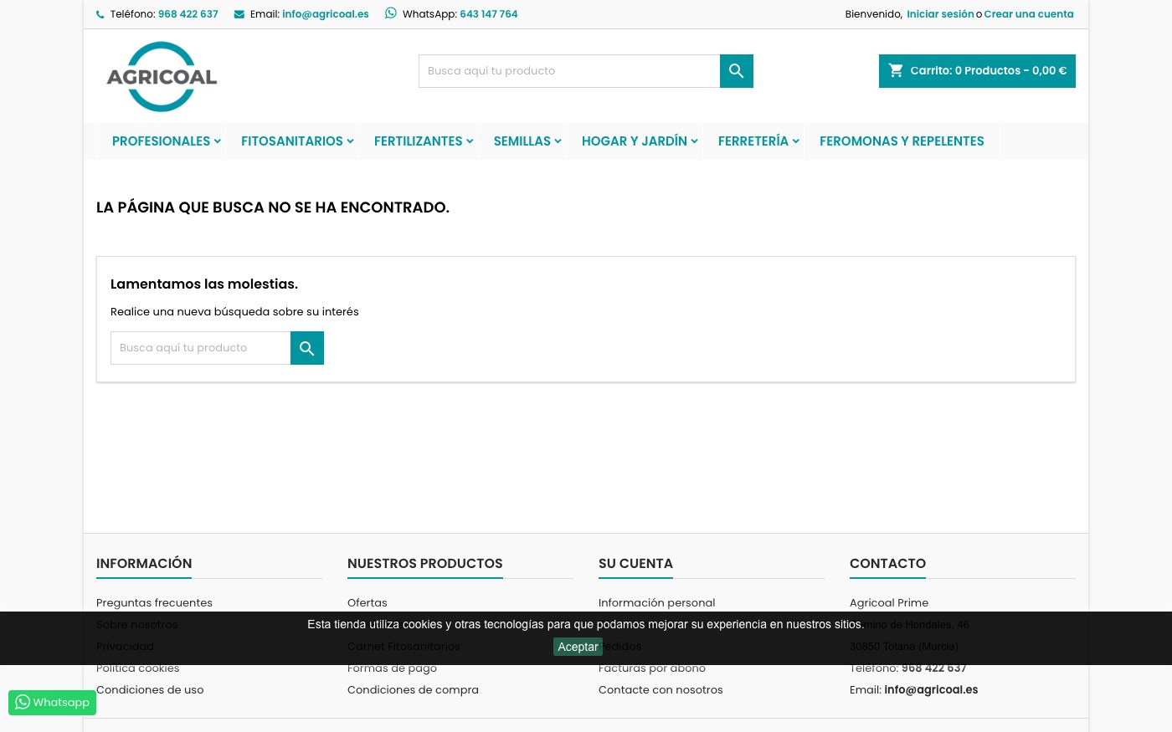This screenshot has height=732, width=1172.
Task: Open Contacte con nosotros footer link
Action: [661, 690]
